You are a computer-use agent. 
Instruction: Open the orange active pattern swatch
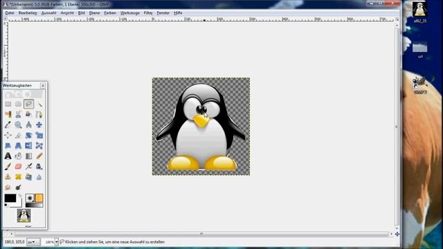tap(39, 198)
